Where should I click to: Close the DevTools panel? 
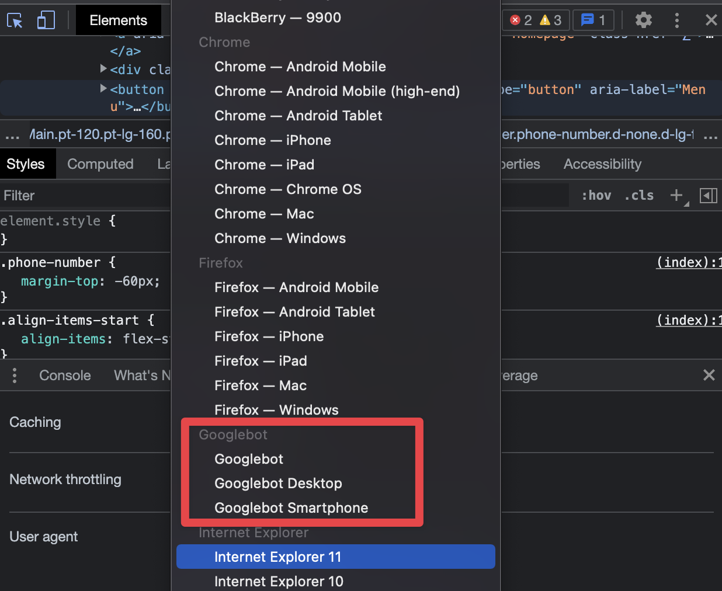711,20
